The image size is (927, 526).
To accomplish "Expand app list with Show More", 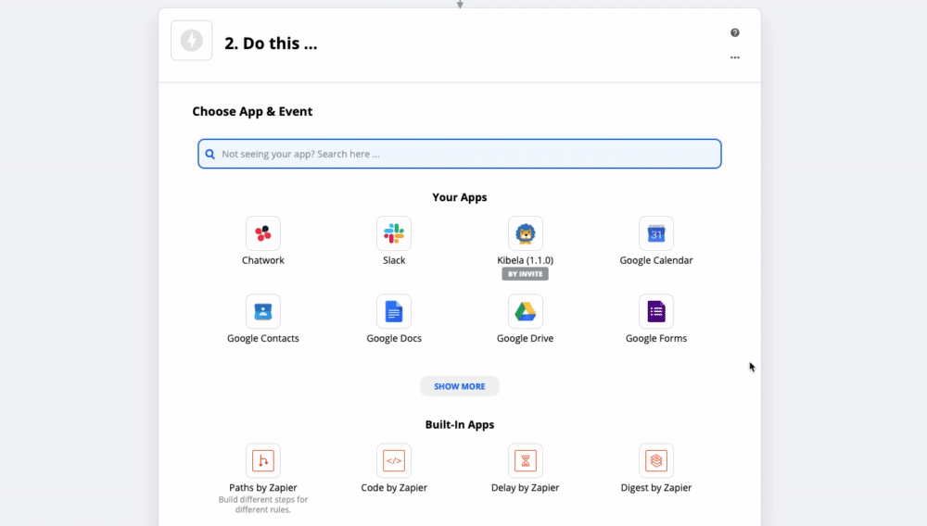I will point(460,386).
